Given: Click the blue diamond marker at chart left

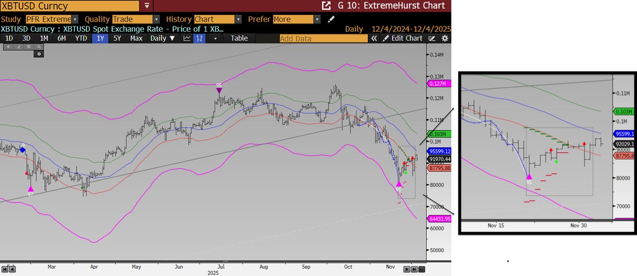Looking at the screenshot, I should [22, 150].
